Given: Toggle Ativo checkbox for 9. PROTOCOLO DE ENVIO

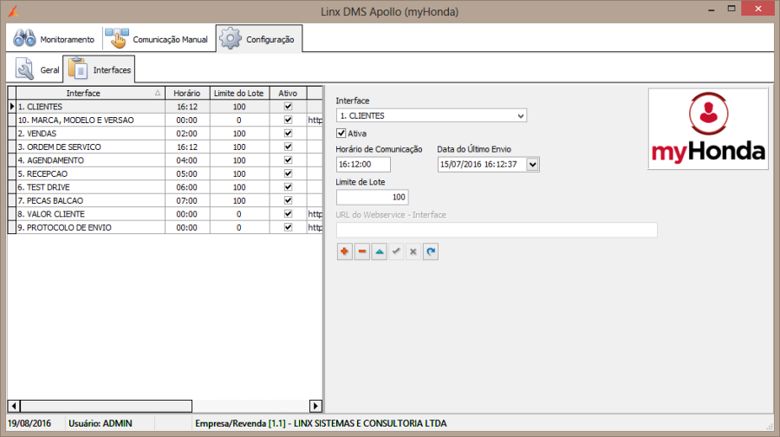Looking at the screenshot, I should (x=288, y=227).
